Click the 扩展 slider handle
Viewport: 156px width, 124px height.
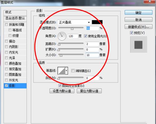point(59,50)
